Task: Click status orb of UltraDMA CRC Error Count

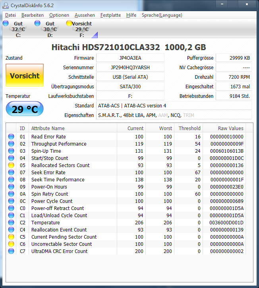Action: coord(11,251)
